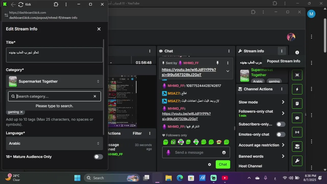Open the emoji picker in the message box

[224, 153]
